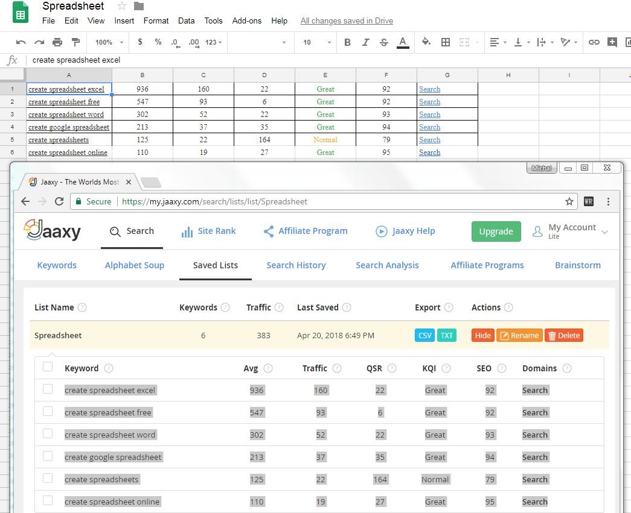Screen dimensions: 631x513
Task: Close the Jaaxy browser tab
Action: pos(129,182)
